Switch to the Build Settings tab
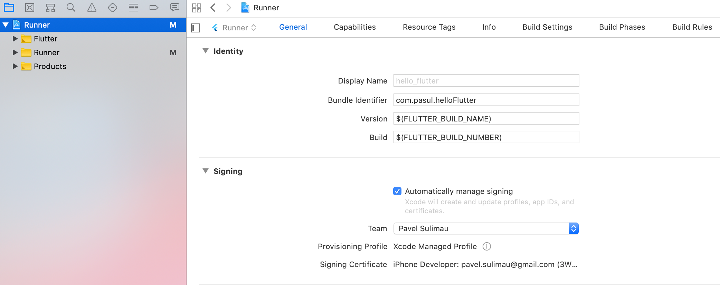Image resolution: width=720 pixels, height=285 pixels. pos(547,27)
